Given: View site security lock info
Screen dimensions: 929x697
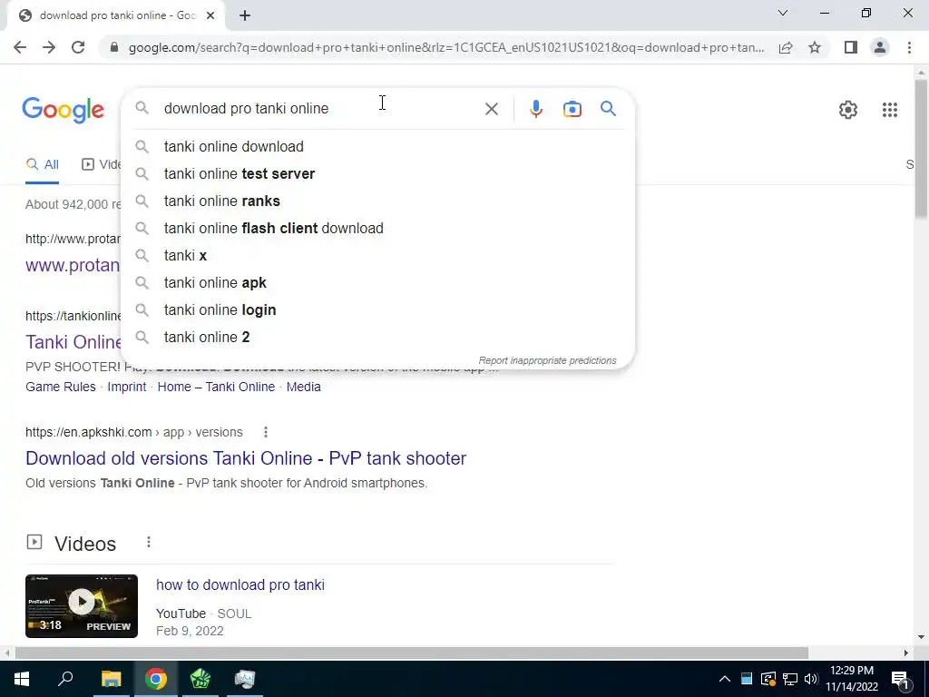Looking at the screenshot, I should click(x=114, y=47).
